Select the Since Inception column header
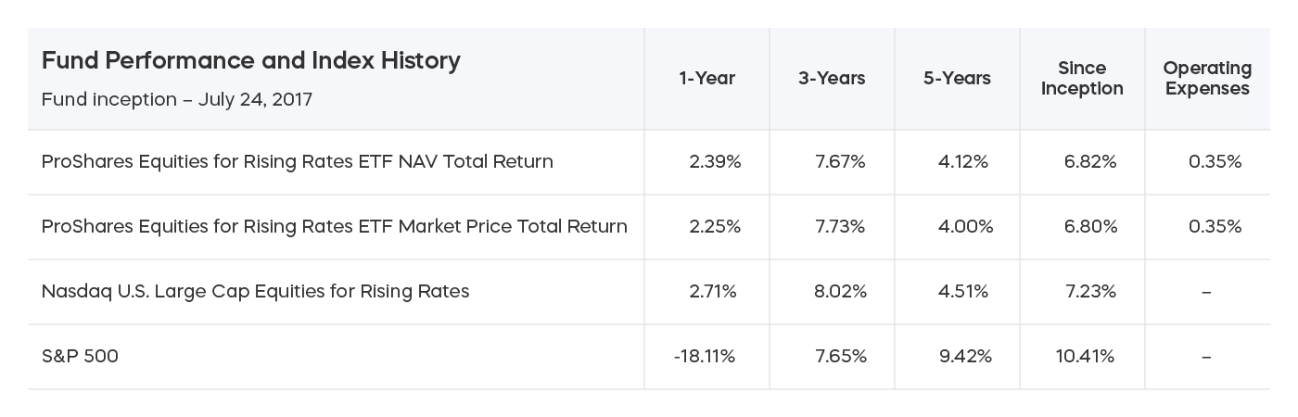1298x417 pixels. 1082,79
